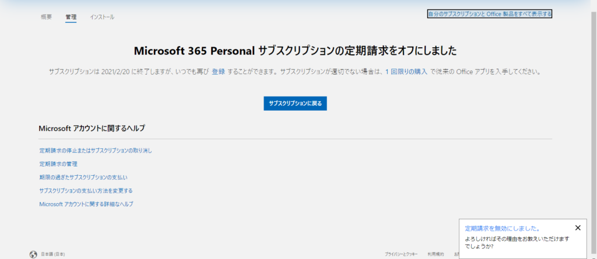Follow the 1 回限りの購入 link
This screenshot has width=597, height=259.
[406, 72]
